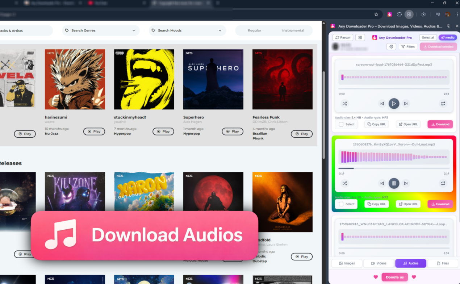Click the Brazilian Phonk genre link
460x284 pixels.
pos(260,136)
